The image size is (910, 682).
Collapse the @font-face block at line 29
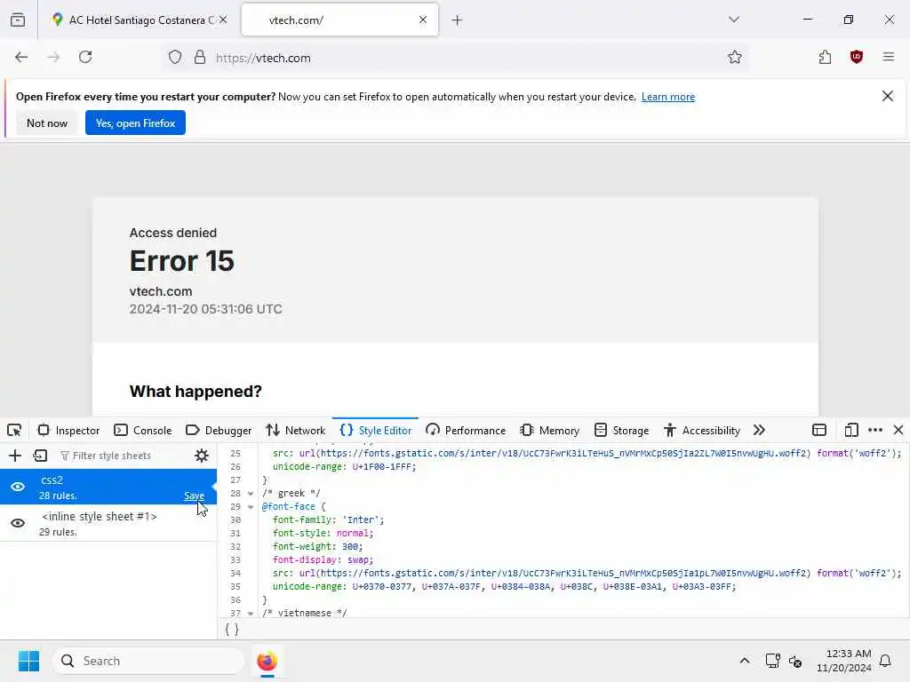[x=251, y=507]
